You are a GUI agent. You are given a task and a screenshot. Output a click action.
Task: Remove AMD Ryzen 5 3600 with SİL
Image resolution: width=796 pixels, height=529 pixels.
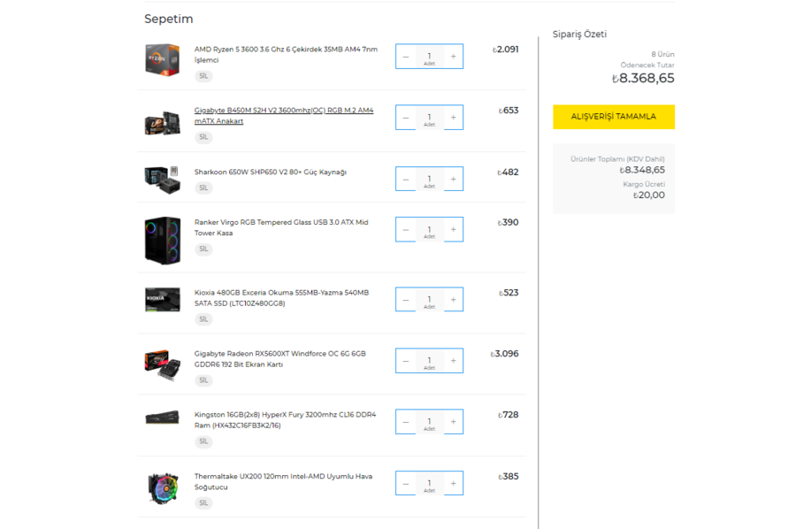203,76
